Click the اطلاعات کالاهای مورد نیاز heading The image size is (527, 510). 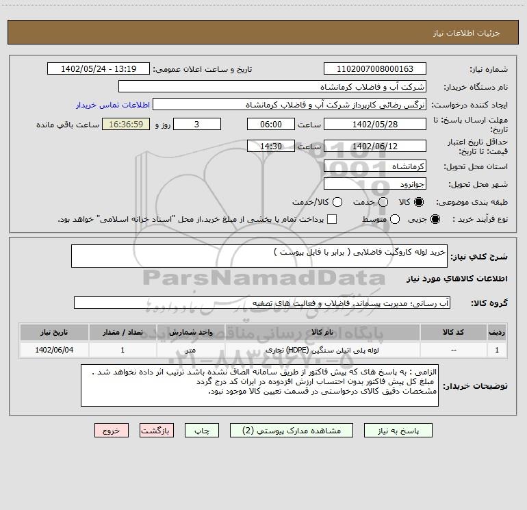tap(457, 279)
